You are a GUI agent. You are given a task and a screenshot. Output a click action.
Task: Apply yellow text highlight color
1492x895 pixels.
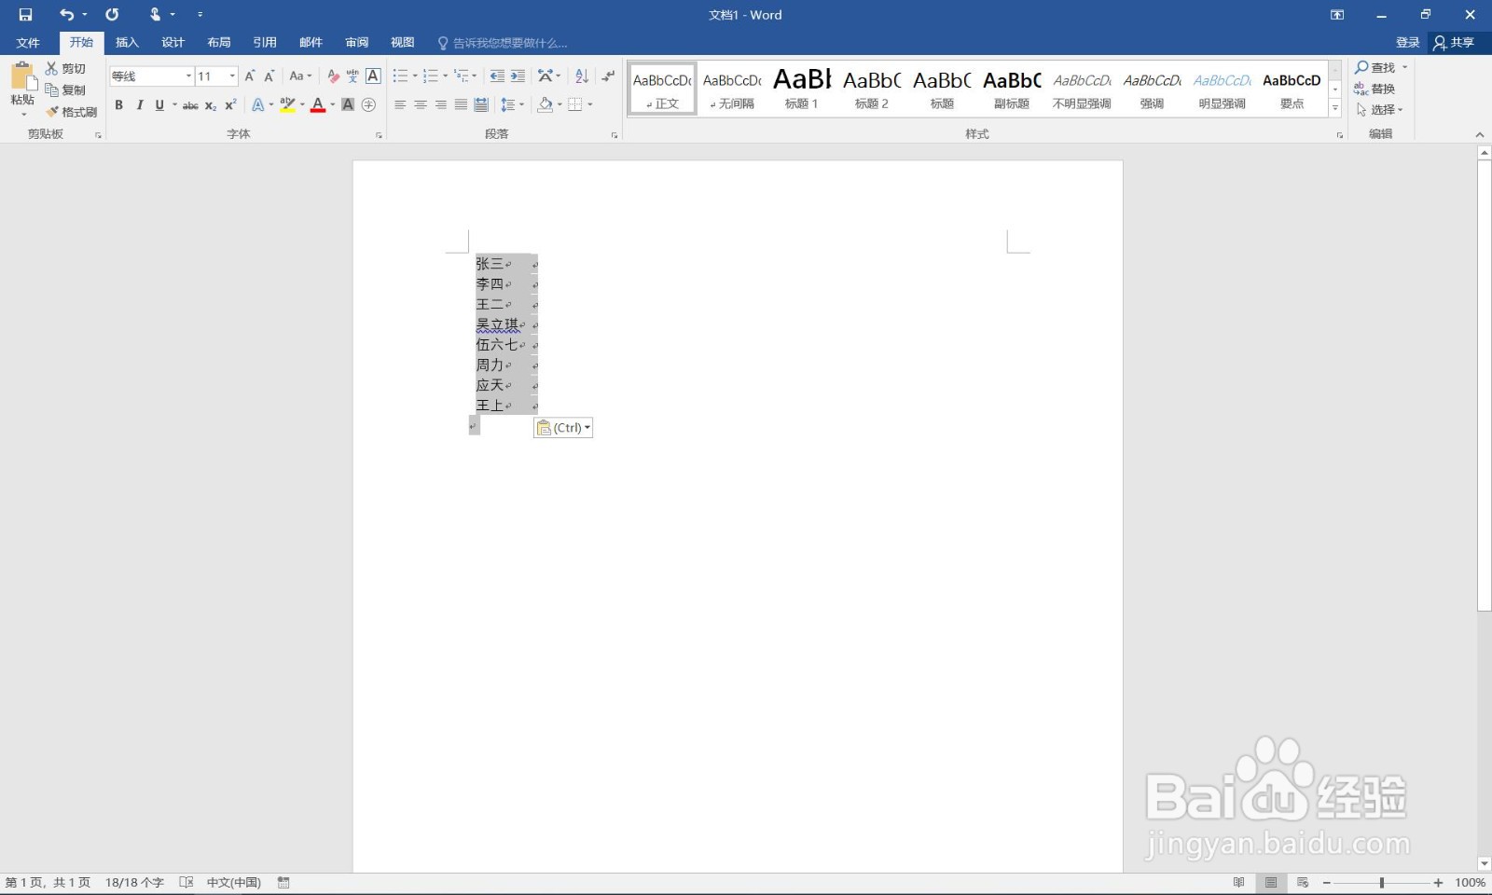coord(287,105)
